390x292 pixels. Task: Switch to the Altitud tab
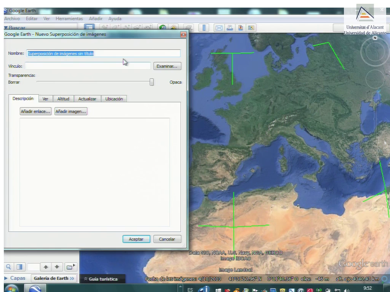coord(64,99)
